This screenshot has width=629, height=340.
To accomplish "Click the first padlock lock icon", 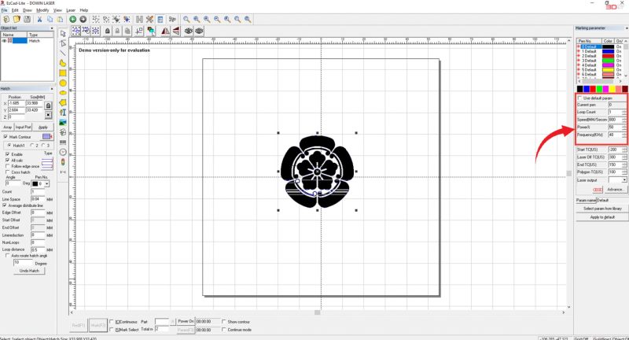I will [x=108, y=31].
